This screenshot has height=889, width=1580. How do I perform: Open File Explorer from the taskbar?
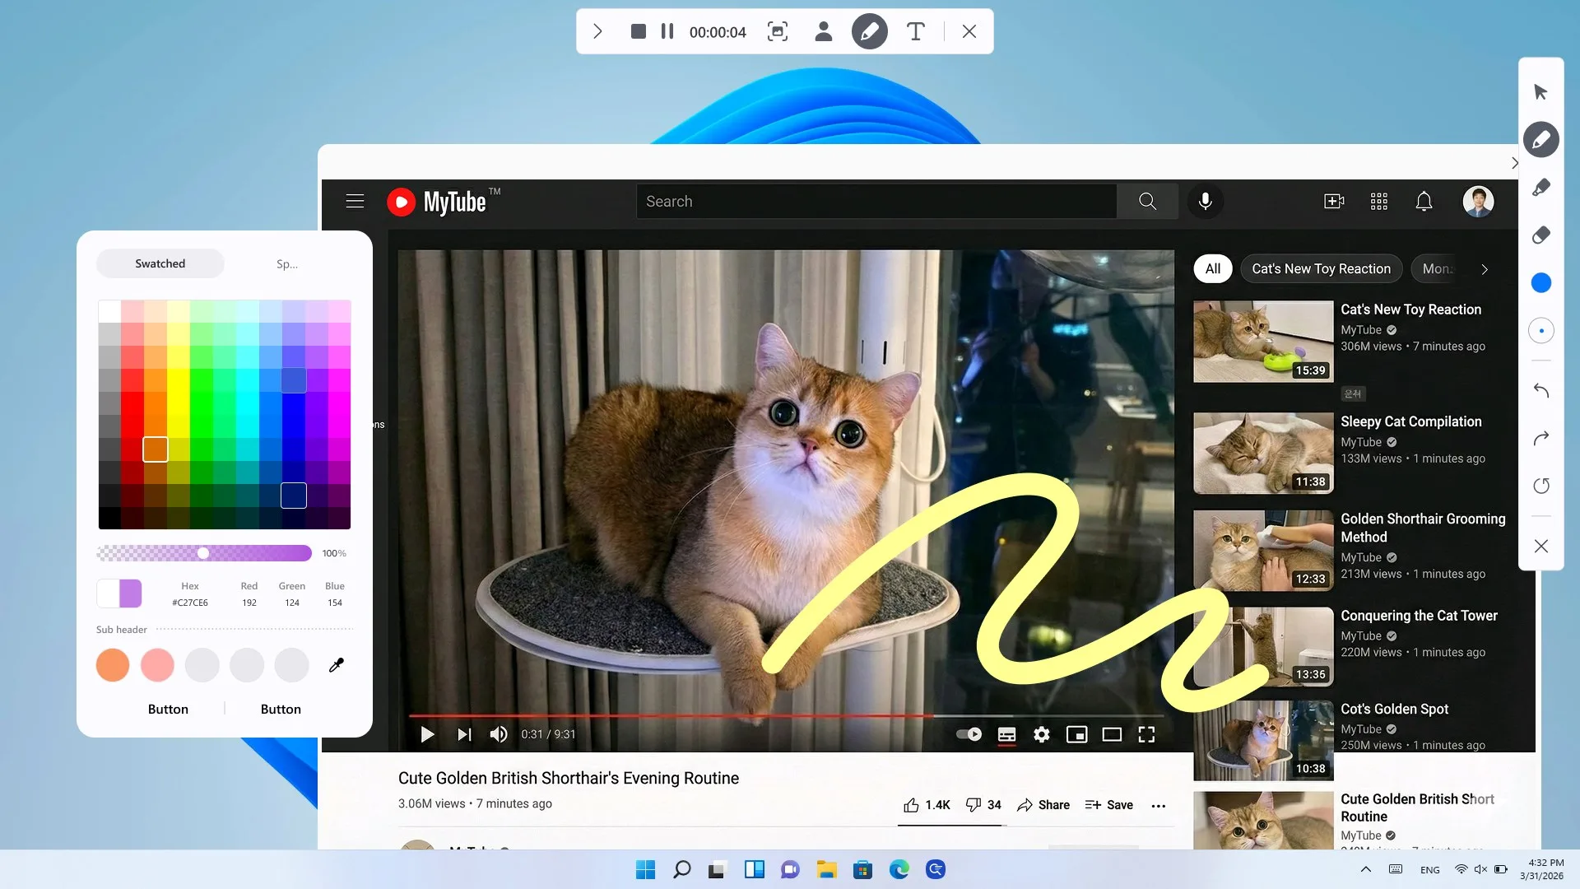[826, 869]
